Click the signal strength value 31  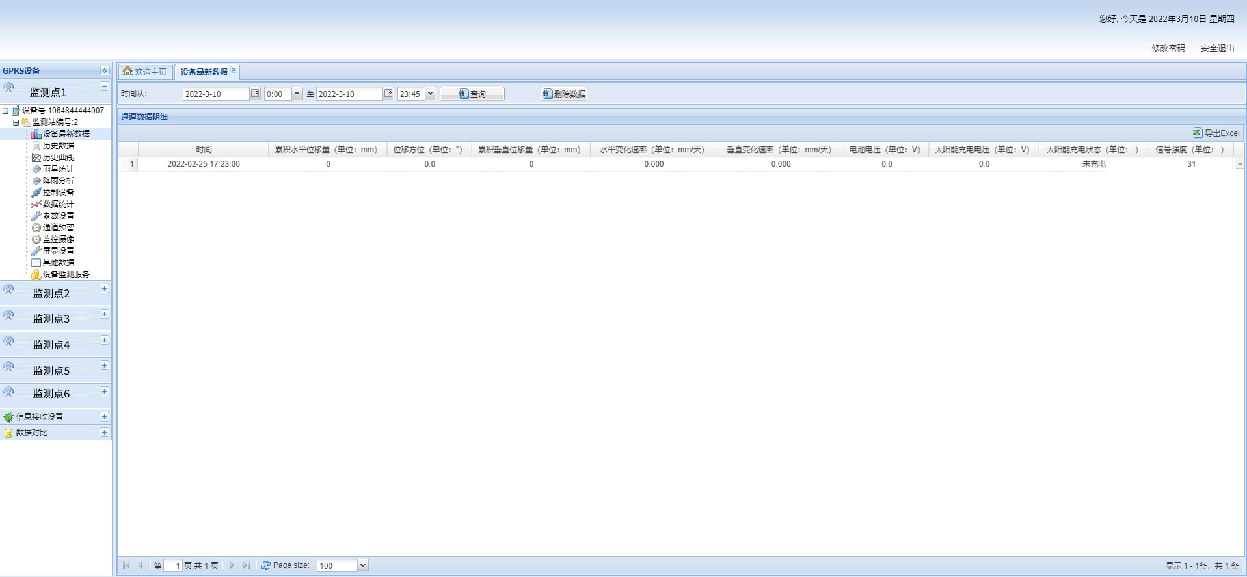click(1191, 164)
